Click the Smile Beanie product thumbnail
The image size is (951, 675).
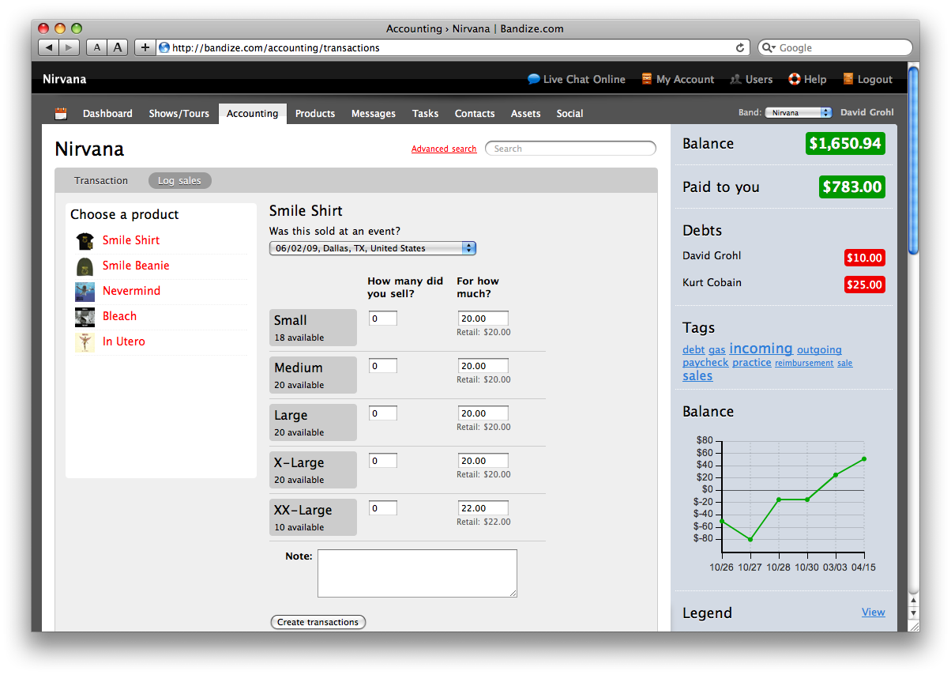click(x=85, y=266)
